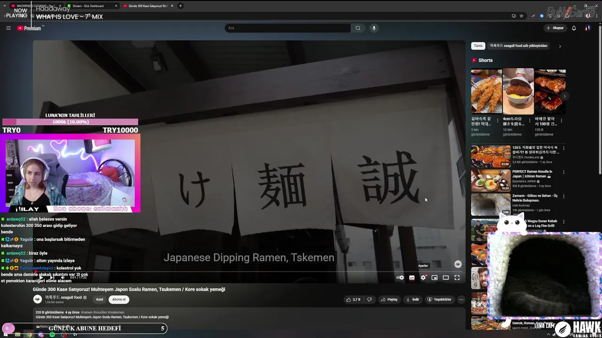Viewport: 602px width, 338px height.
Task: Start voice search with the microphone icon
Action: pos(374,28)
